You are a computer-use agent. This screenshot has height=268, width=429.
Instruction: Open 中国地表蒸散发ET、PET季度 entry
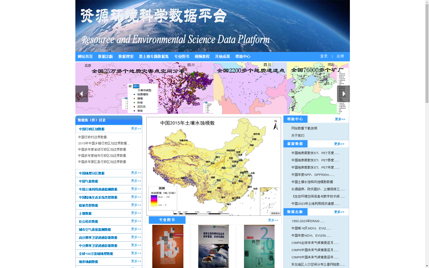point(315,160)
